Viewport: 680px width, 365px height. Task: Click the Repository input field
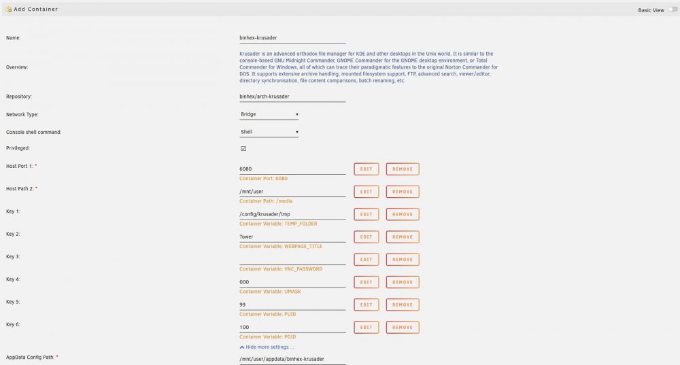292,97
